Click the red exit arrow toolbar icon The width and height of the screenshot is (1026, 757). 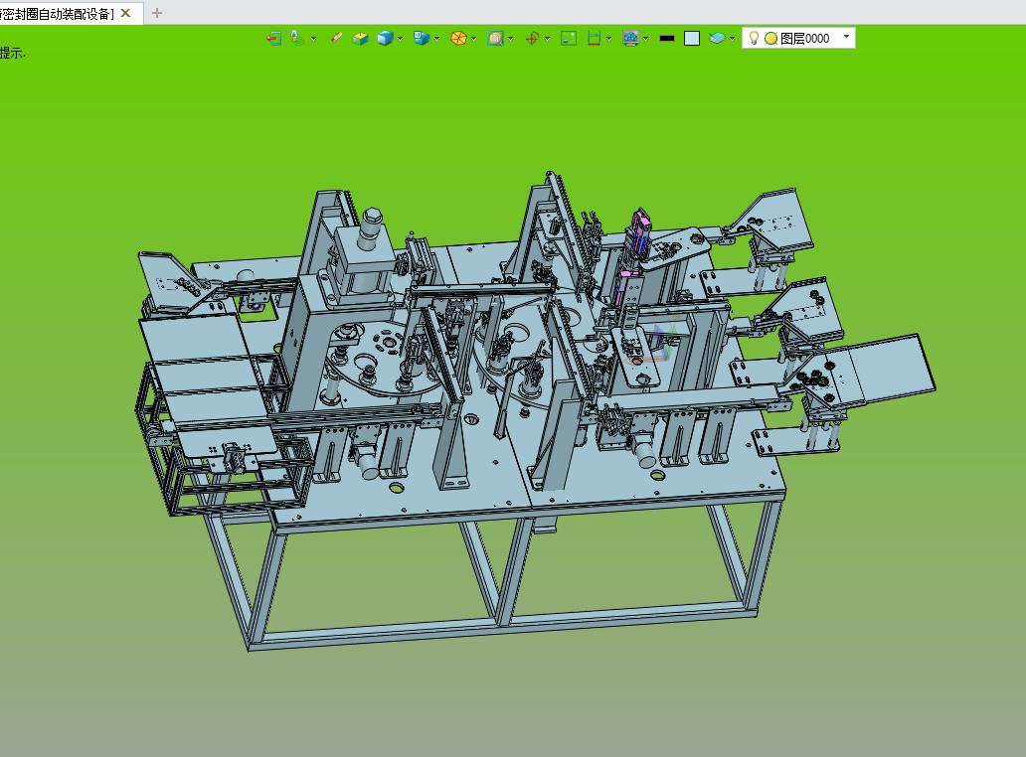[273, 39]
